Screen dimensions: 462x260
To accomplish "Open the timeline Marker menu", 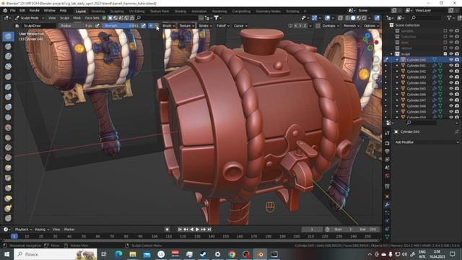I will coord(69,230).
